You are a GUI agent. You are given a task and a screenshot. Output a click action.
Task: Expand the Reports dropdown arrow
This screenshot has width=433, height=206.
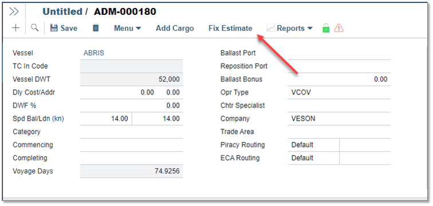click(x=310, y=28)
